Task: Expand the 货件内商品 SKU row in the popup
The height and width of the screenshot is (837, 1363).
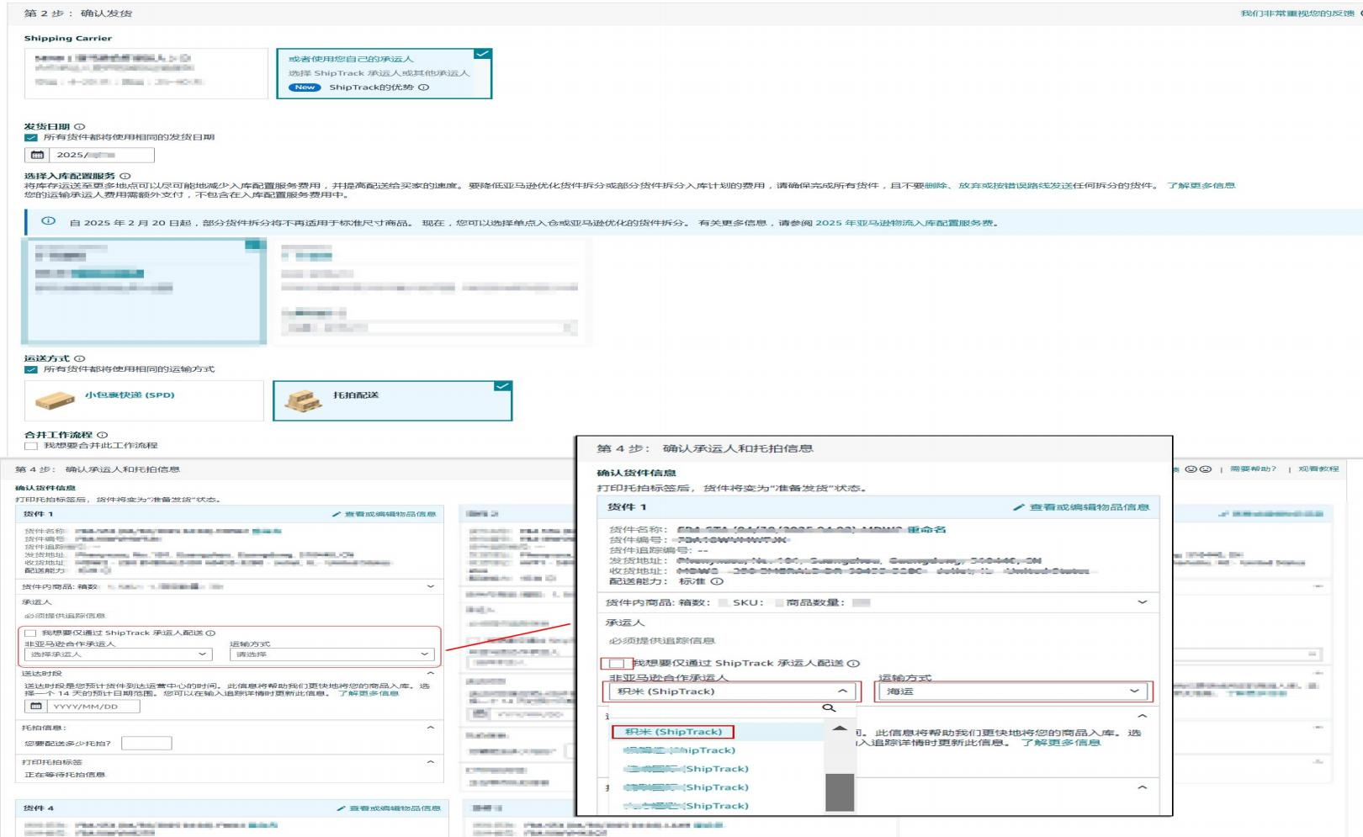Action: [x=1142, y=602]
